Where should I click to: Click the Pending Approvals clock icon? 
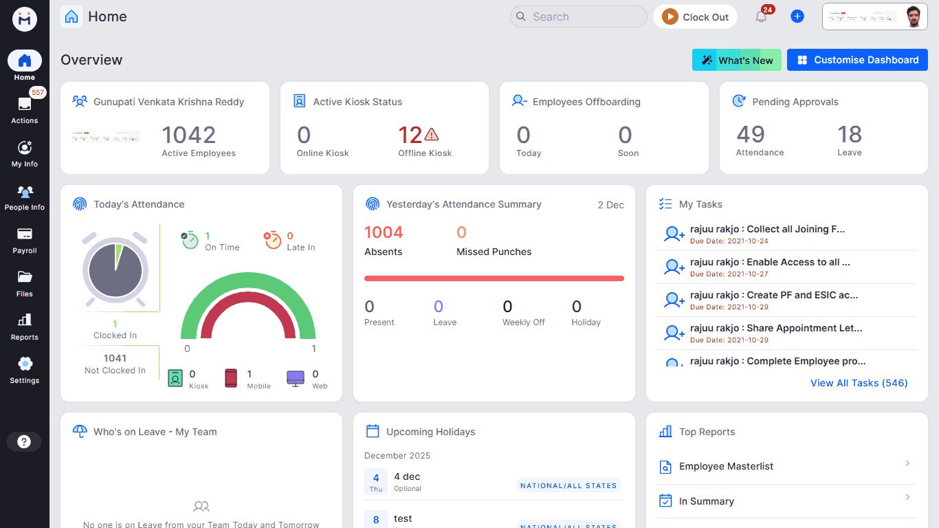(739, 101)
